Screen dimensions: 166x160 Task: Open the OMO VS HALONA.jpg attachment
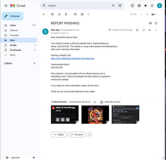(x=65, y=115)
